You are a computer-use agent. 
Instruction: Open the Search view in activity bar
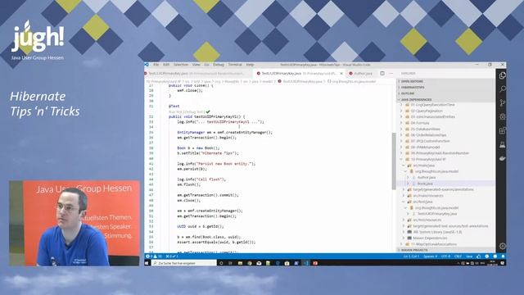click(x=502, y=89)
